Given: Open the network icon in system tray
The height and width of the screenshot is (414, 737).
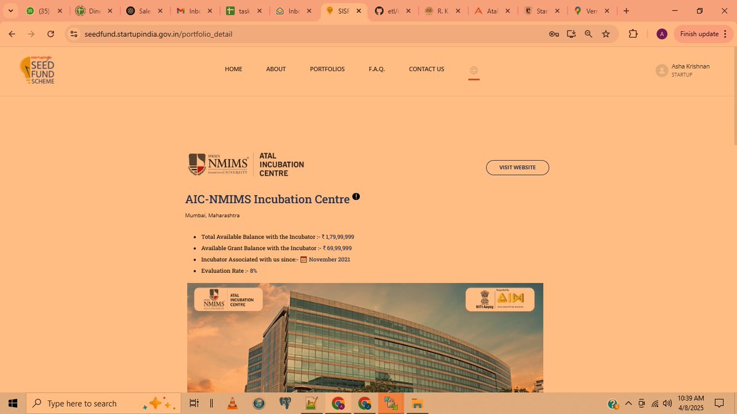Looking at the screenshot, I should 655,404.
